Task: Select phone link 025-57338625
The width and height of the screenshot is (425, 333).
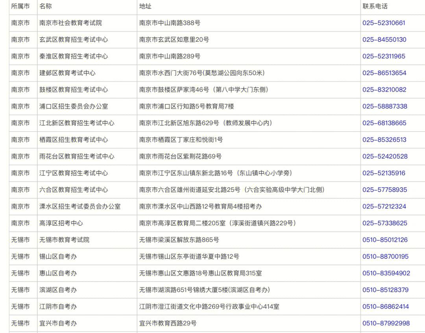Action: click(x=384, y=223)
